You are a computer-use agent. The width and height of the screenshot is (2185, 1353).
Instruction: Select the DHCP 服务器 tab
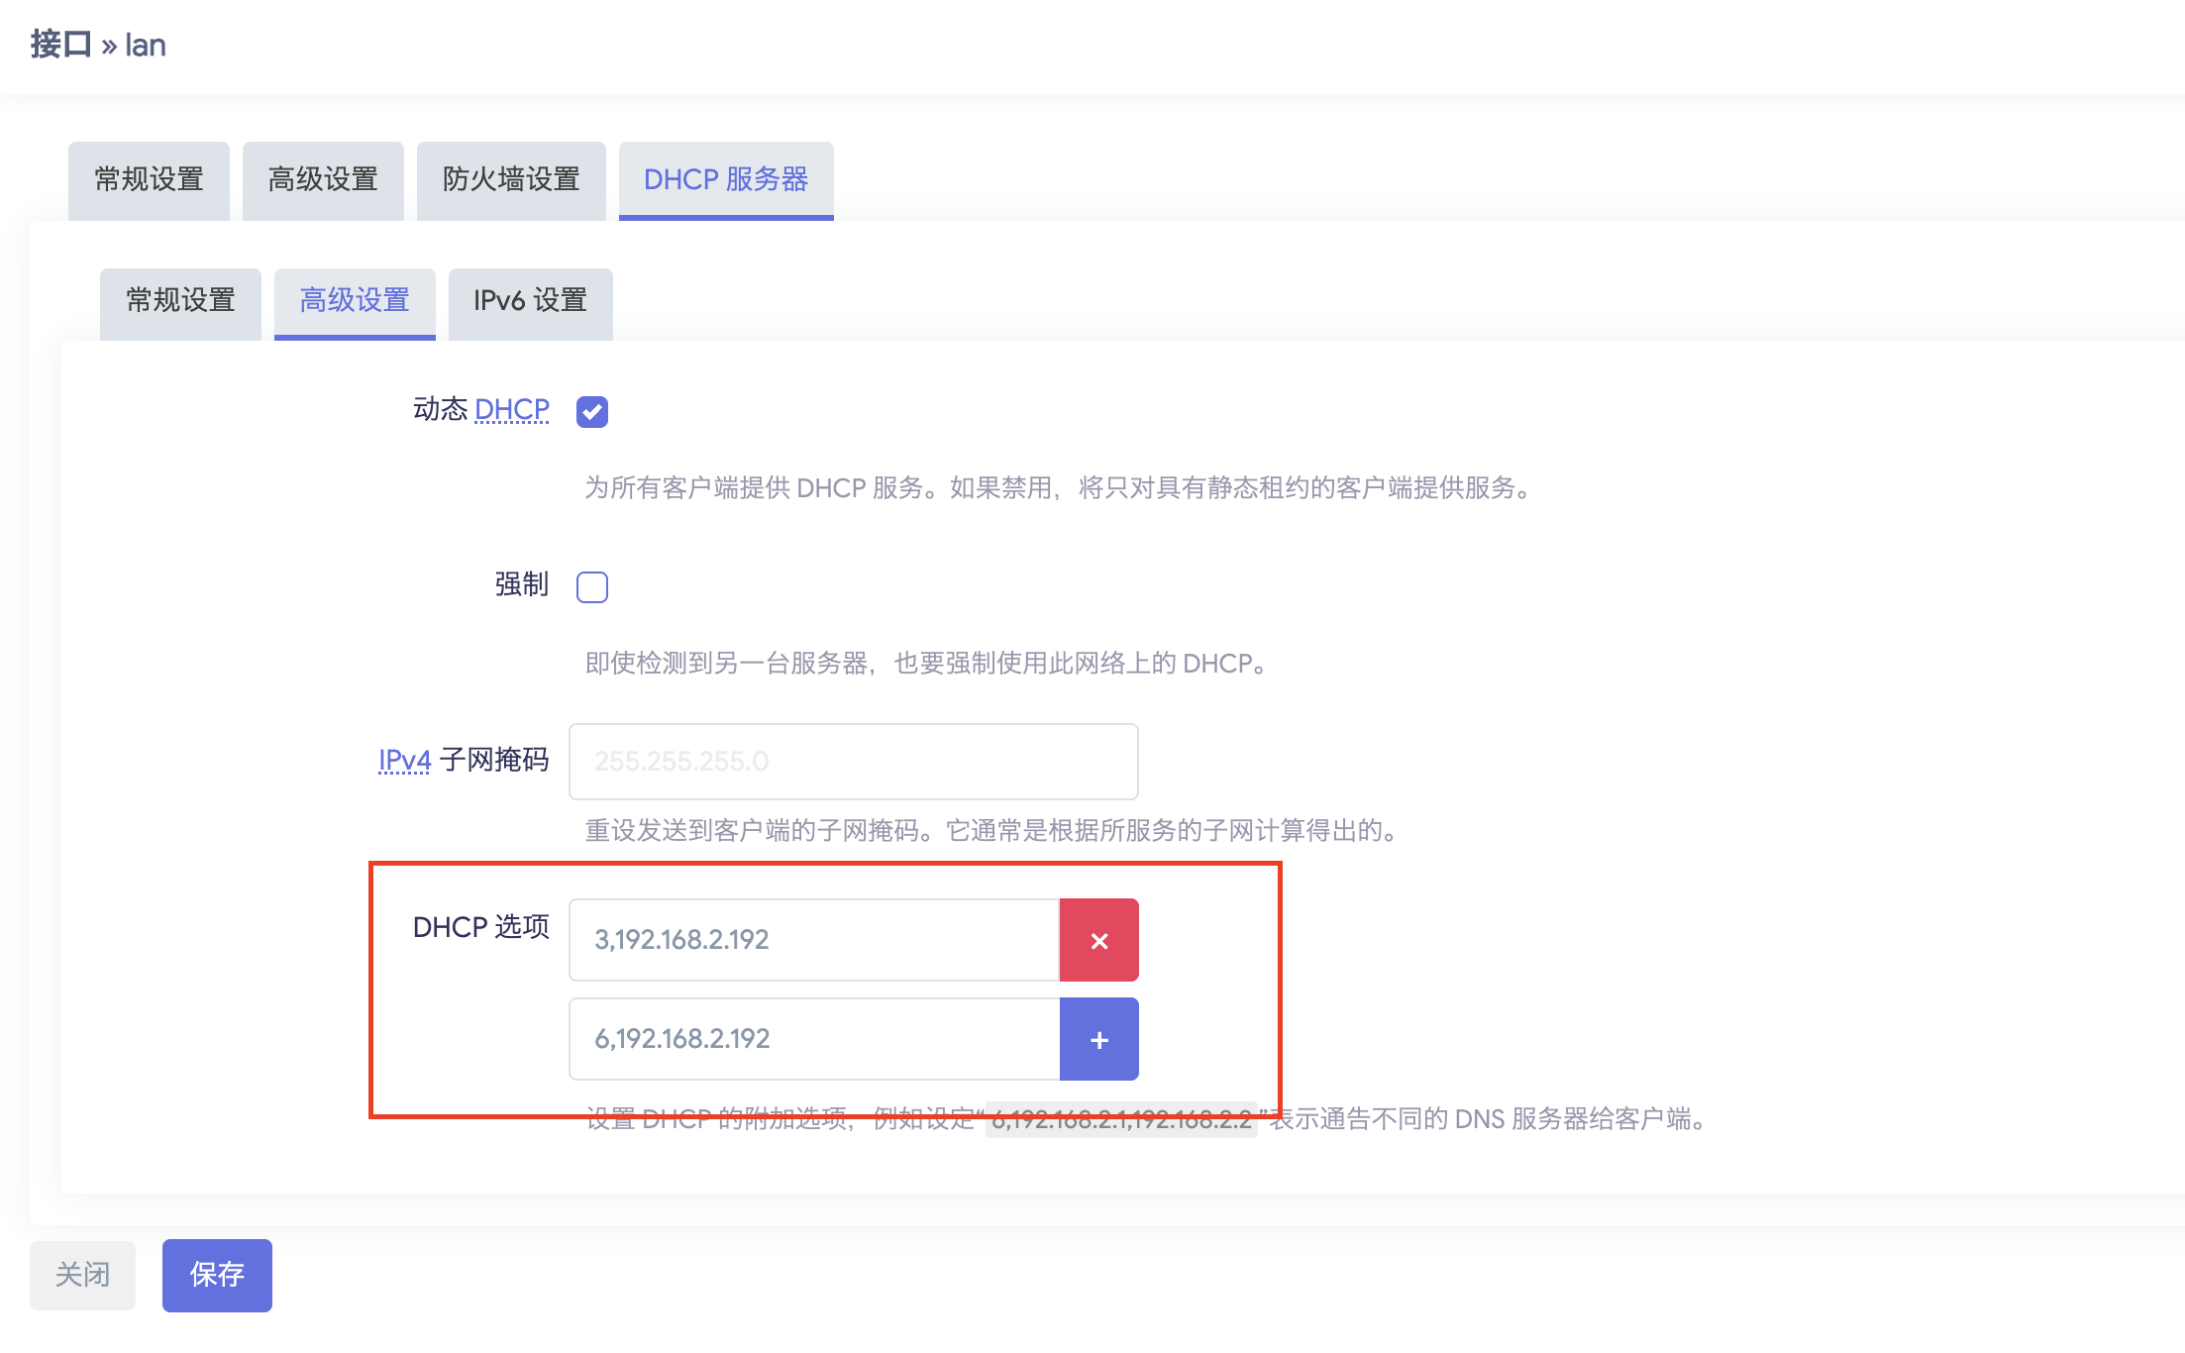click(x=726, y=180)
